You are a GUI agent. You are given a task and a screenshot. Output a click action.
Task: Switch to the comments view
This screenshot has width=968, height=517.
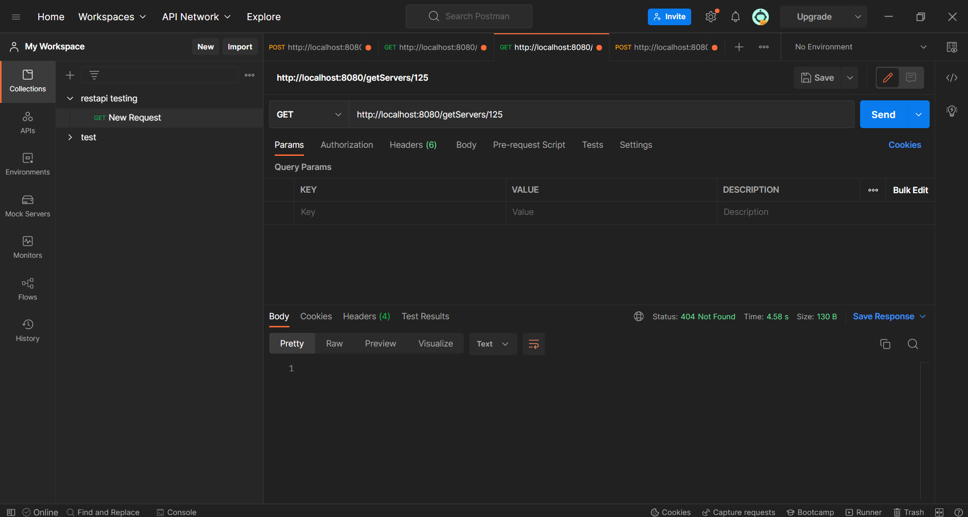click(x=911, y=78)
